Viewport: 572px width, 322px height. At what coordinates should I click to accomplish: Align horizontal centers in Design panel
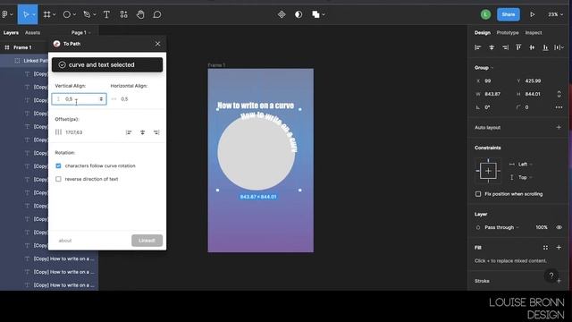(492, 47)
